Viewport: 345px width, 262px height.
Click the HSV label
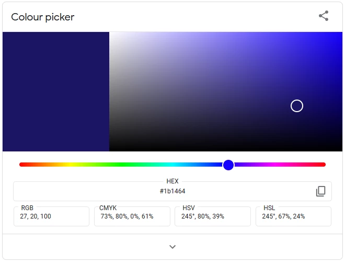pyautogui.click(x=189, y=208)
